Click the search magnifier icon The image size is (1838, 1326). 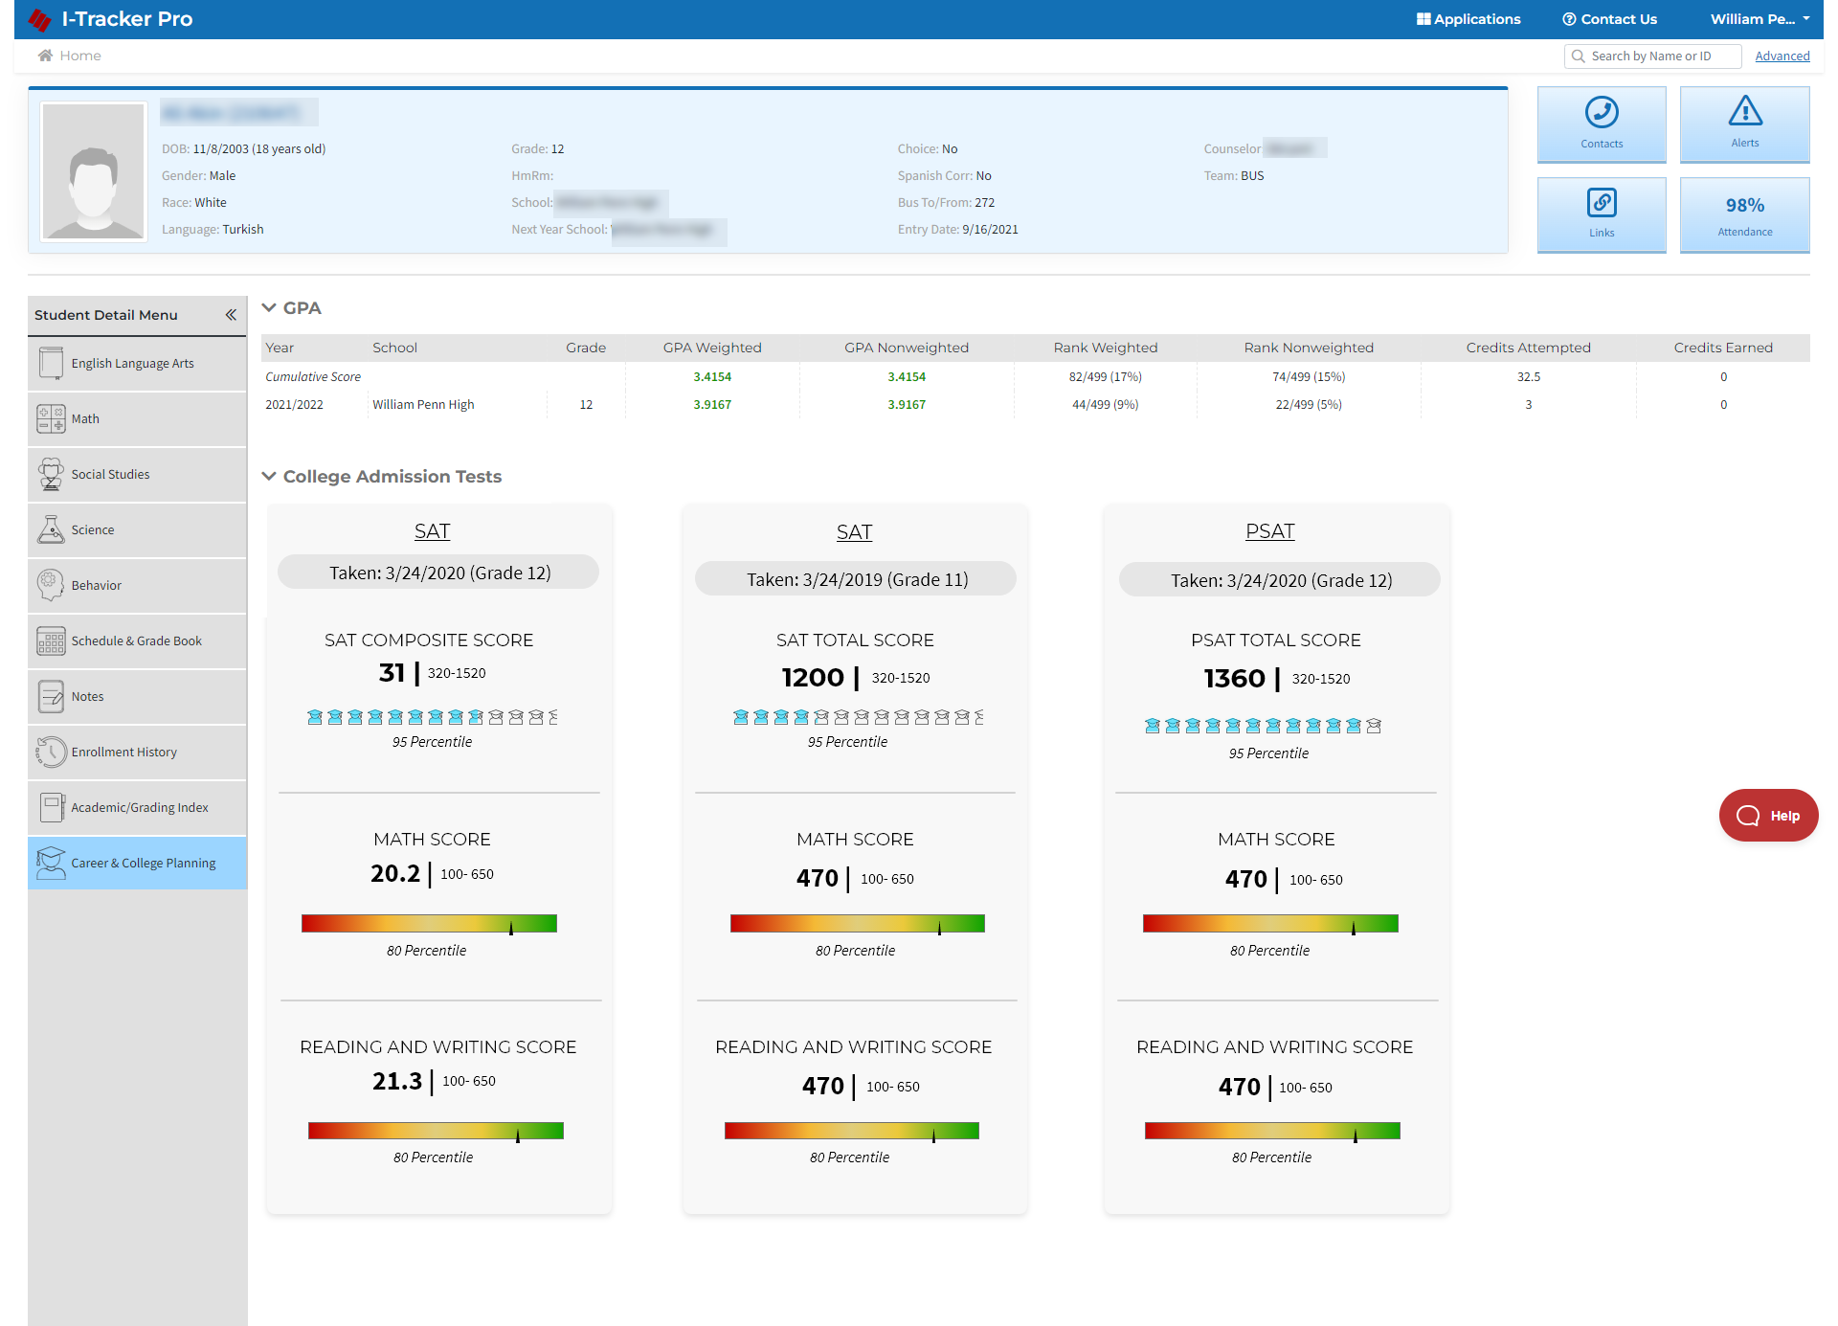click(x=1578, y=56)
